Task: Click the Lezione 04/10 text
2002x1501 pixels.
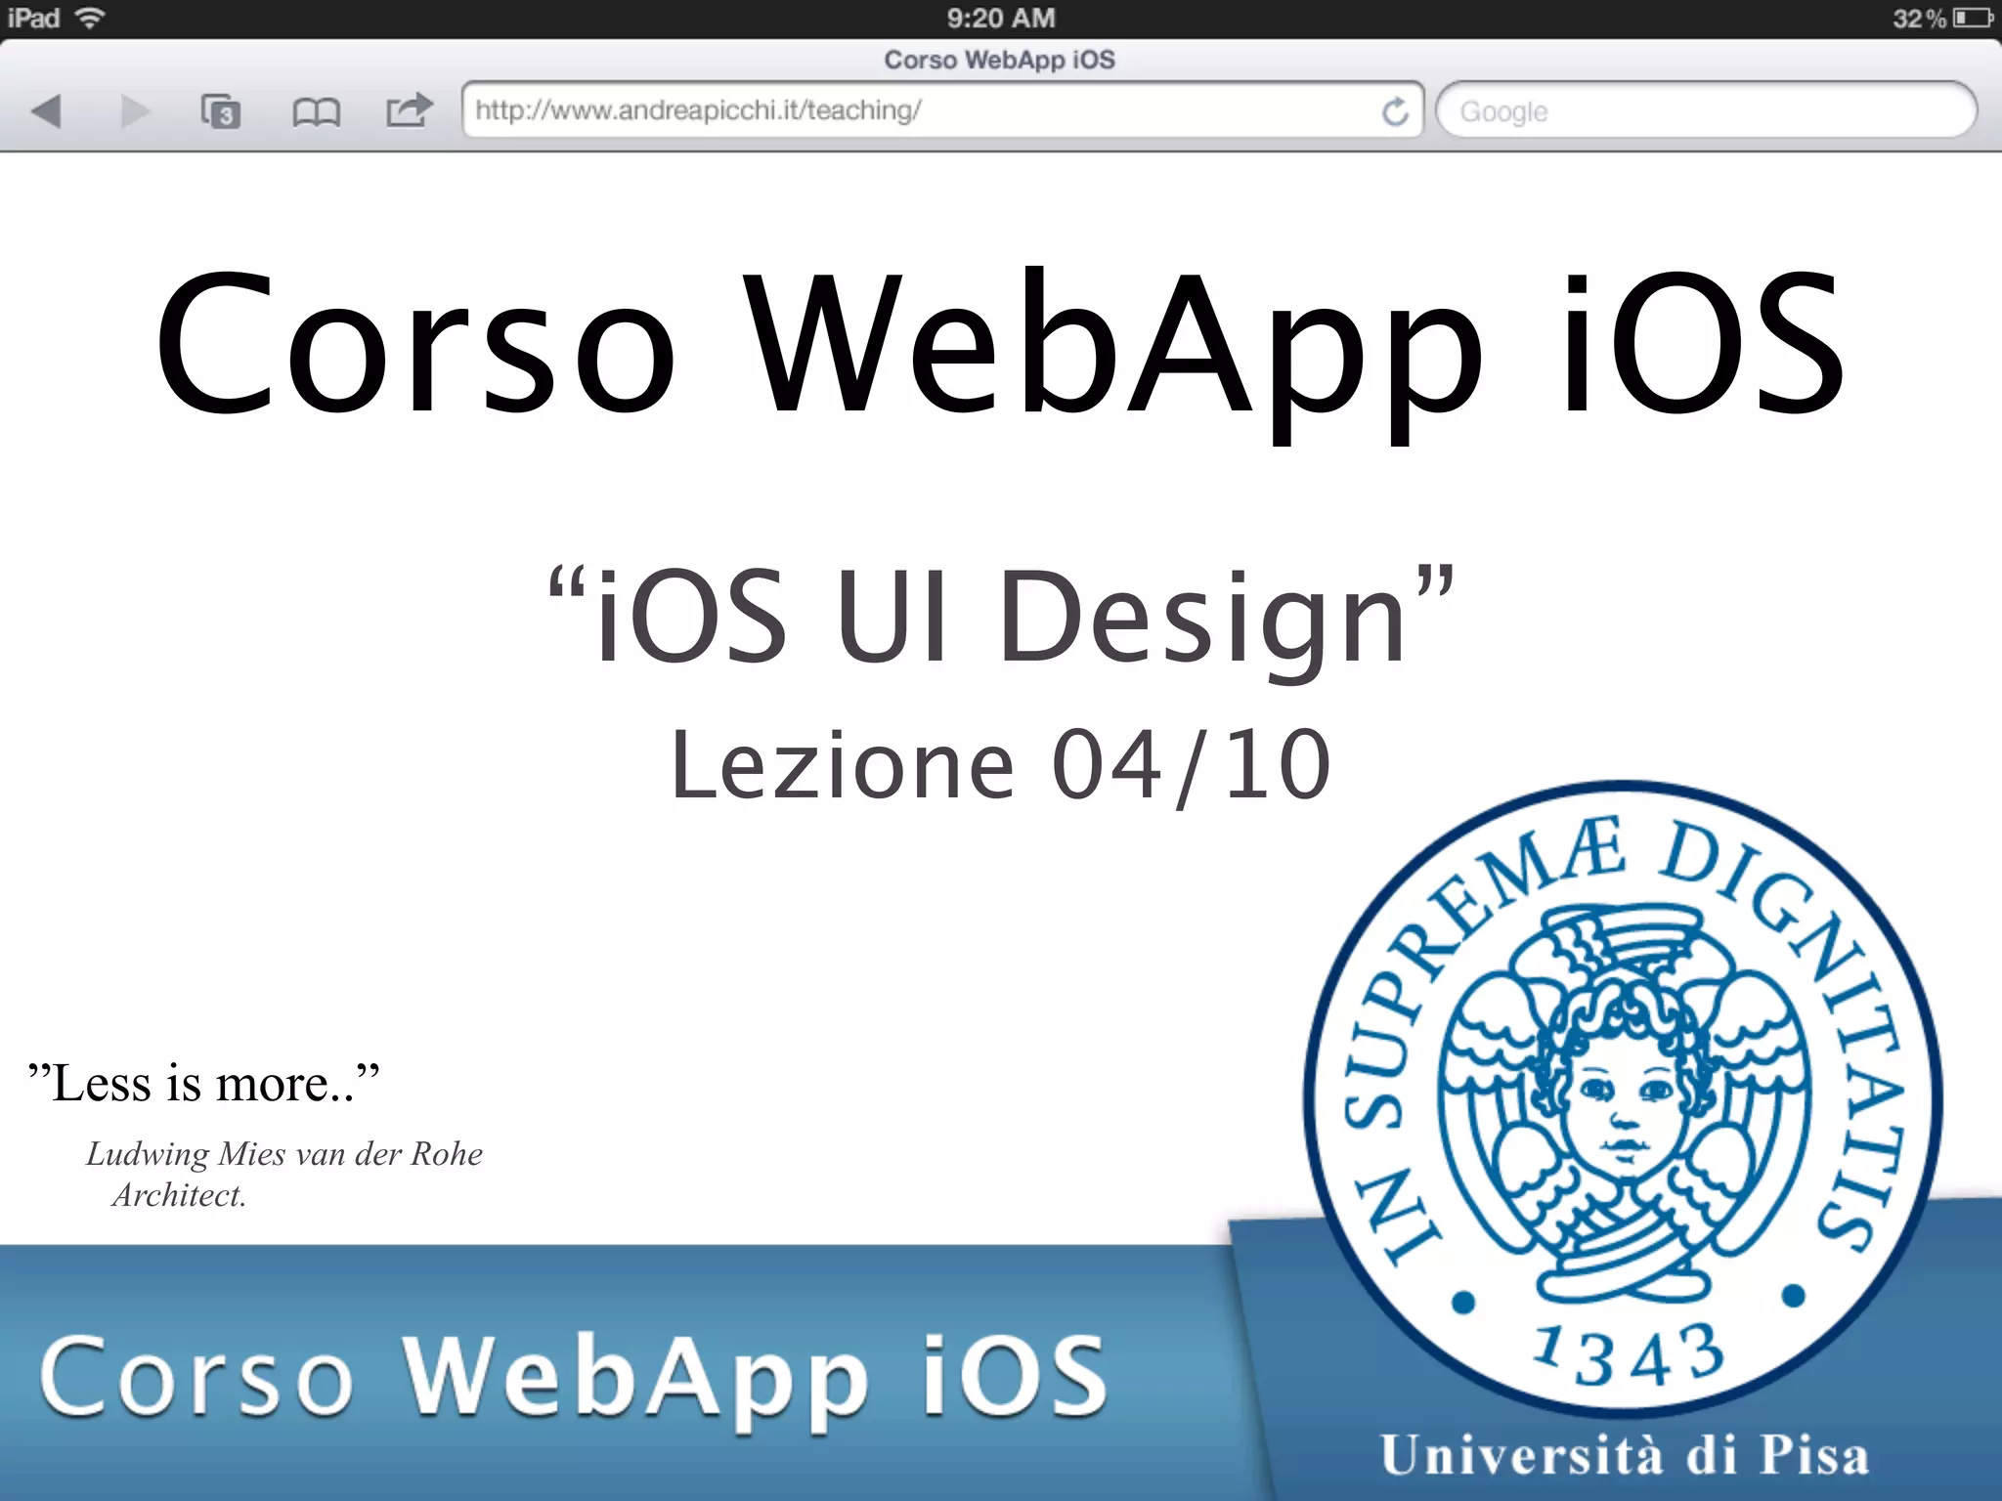Action: pos(999,765)
